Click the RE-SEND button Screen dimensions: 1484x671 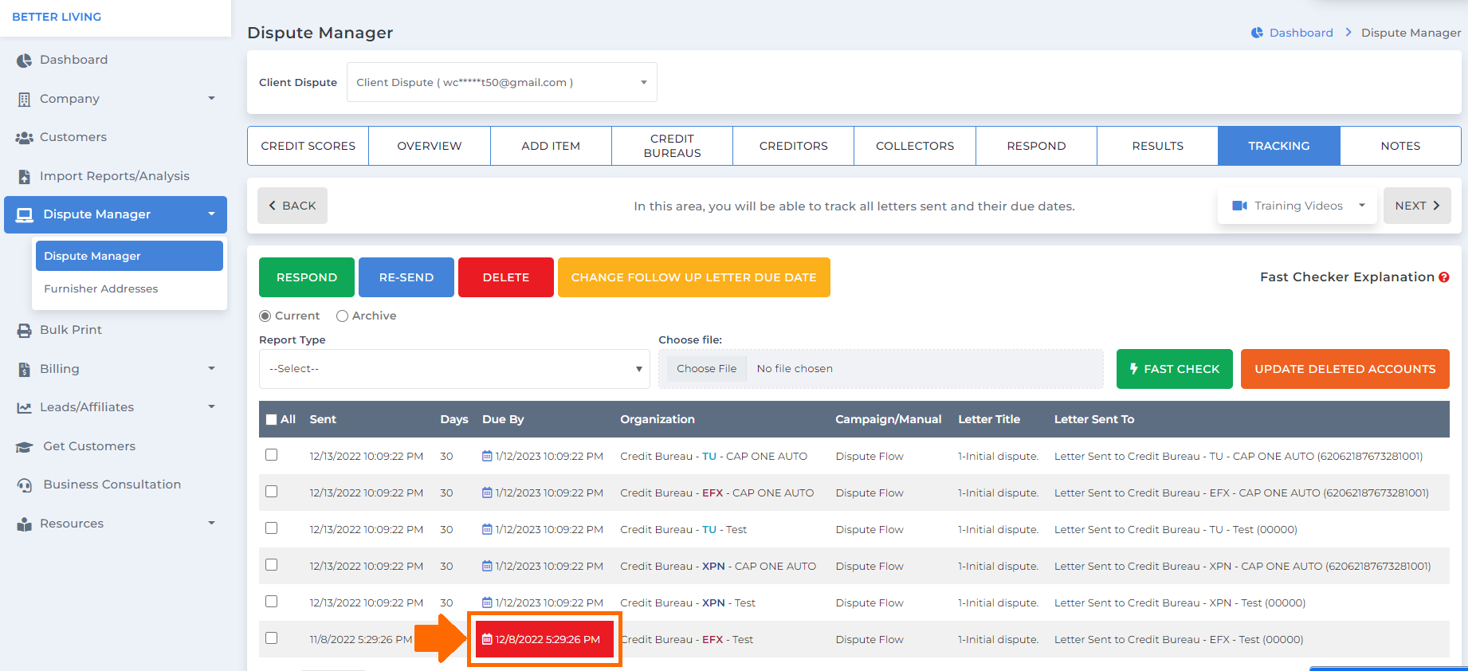[406, 277]
